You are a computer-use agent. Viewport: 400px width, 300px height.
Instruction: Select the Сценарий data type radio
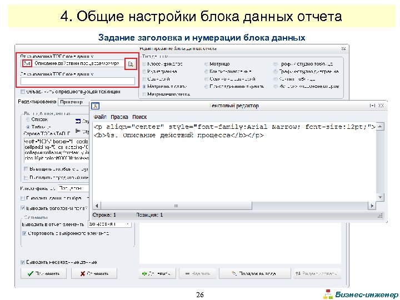(x=144, y=79)
